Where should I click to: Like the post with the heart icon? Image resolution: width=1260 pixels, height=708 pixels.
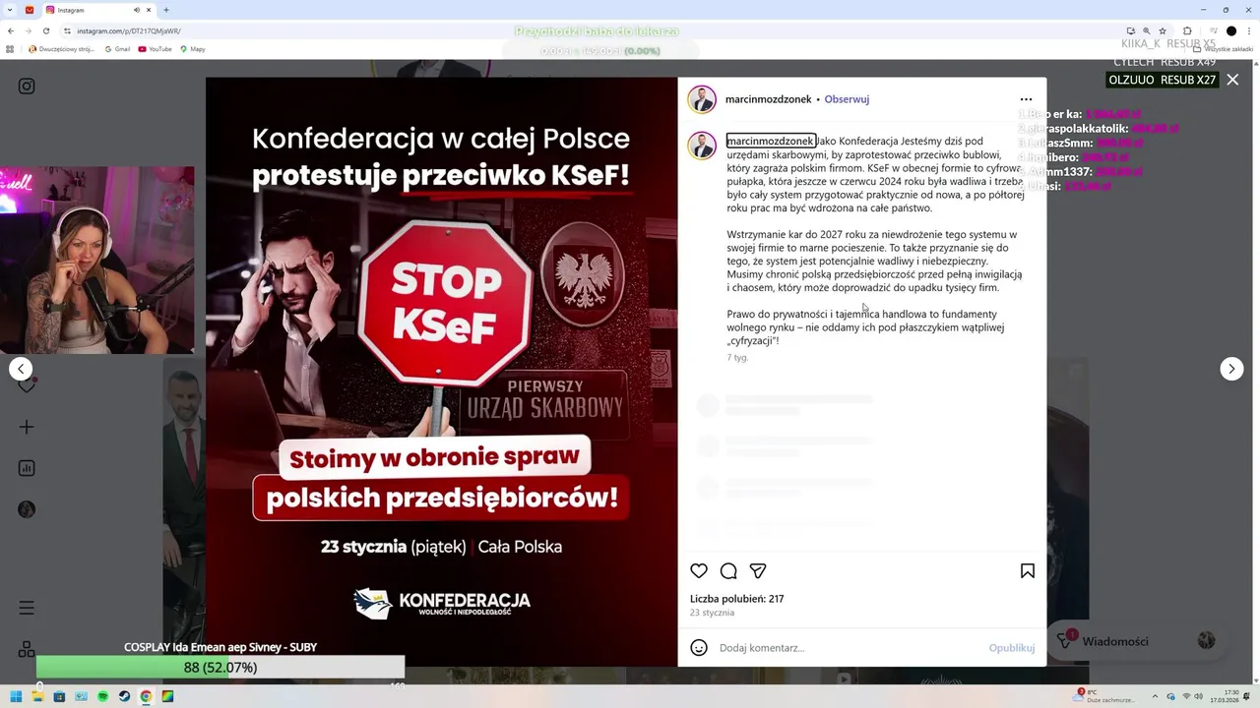[x=699, y=571]
